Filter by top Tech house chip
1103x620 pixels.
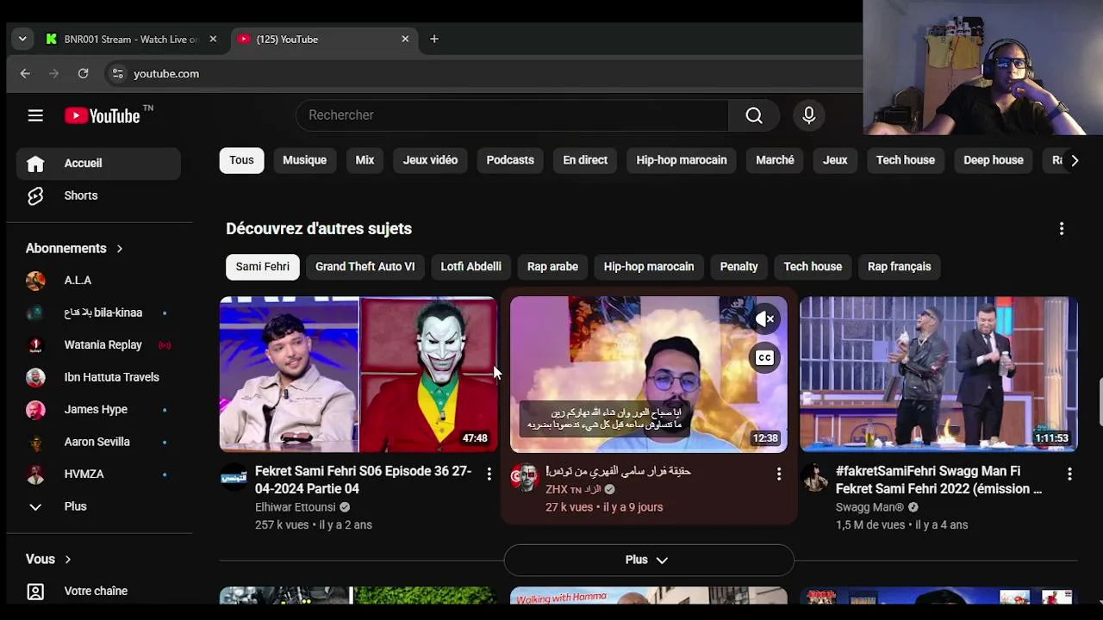(x=906, y=160)
